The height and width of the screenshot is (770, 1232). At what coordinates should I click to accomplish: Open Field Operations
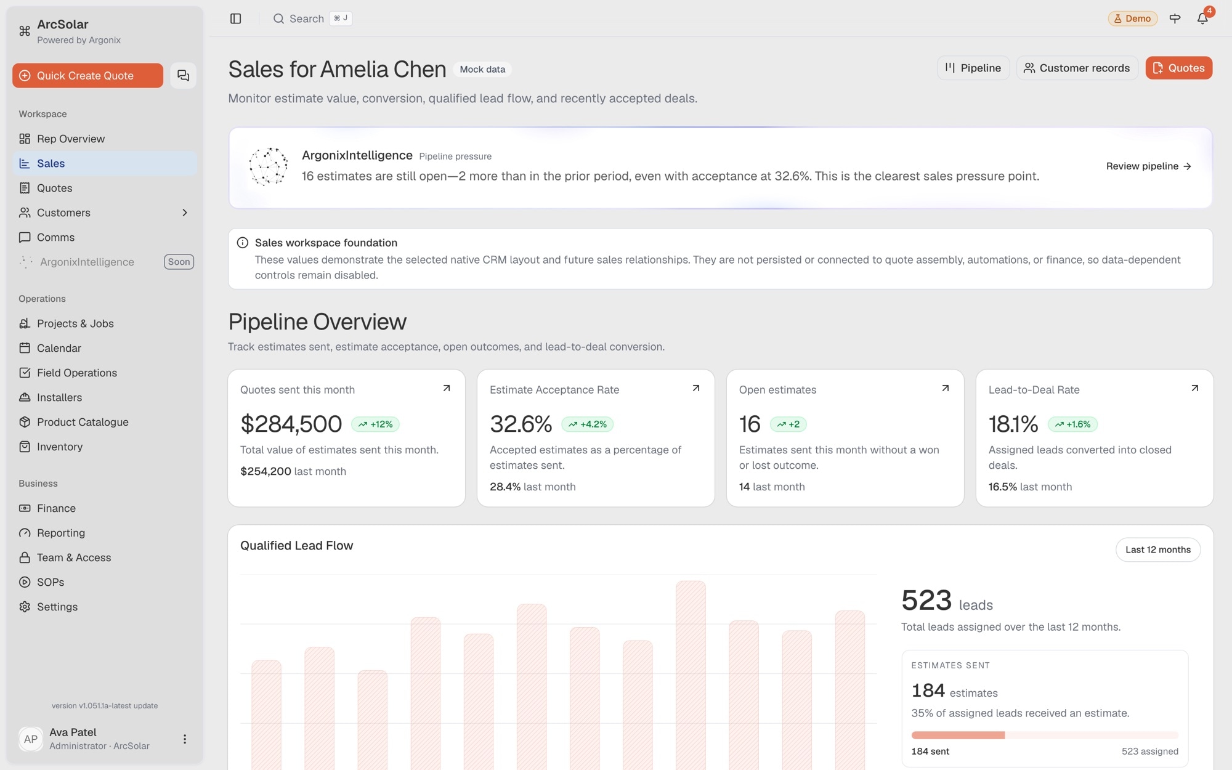(x=105, y=373)
